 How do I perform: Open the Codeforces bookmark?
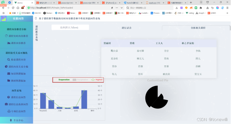pyautogui.click(x=143, y=13)
